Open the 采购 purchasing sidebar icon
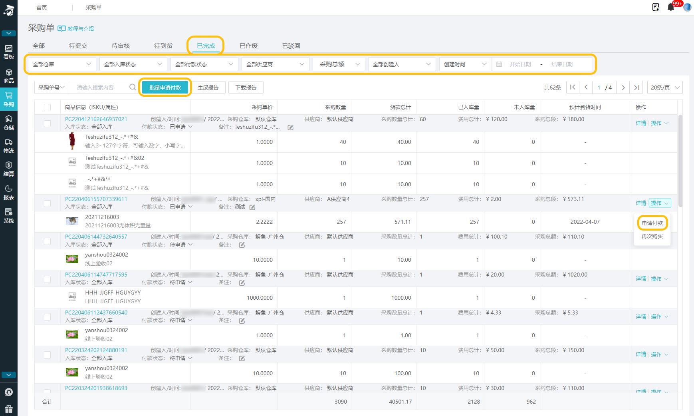 (x=8, y=99)
